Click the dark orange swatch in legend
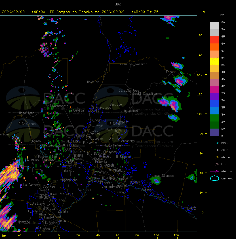The image size is (236, 239). coord(214,47)
